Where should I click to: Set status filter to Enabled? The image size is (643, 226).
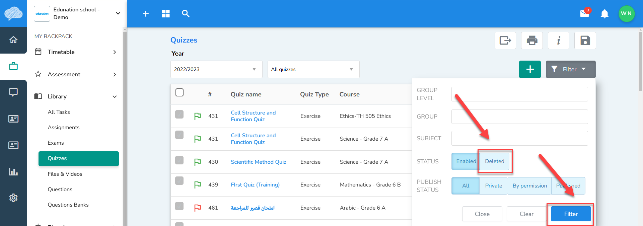(466, 161)
